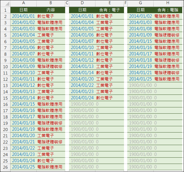Select cell G9 with 2014/01/18
The width and height of the screenshot is (184, 172).
point(140,60)
